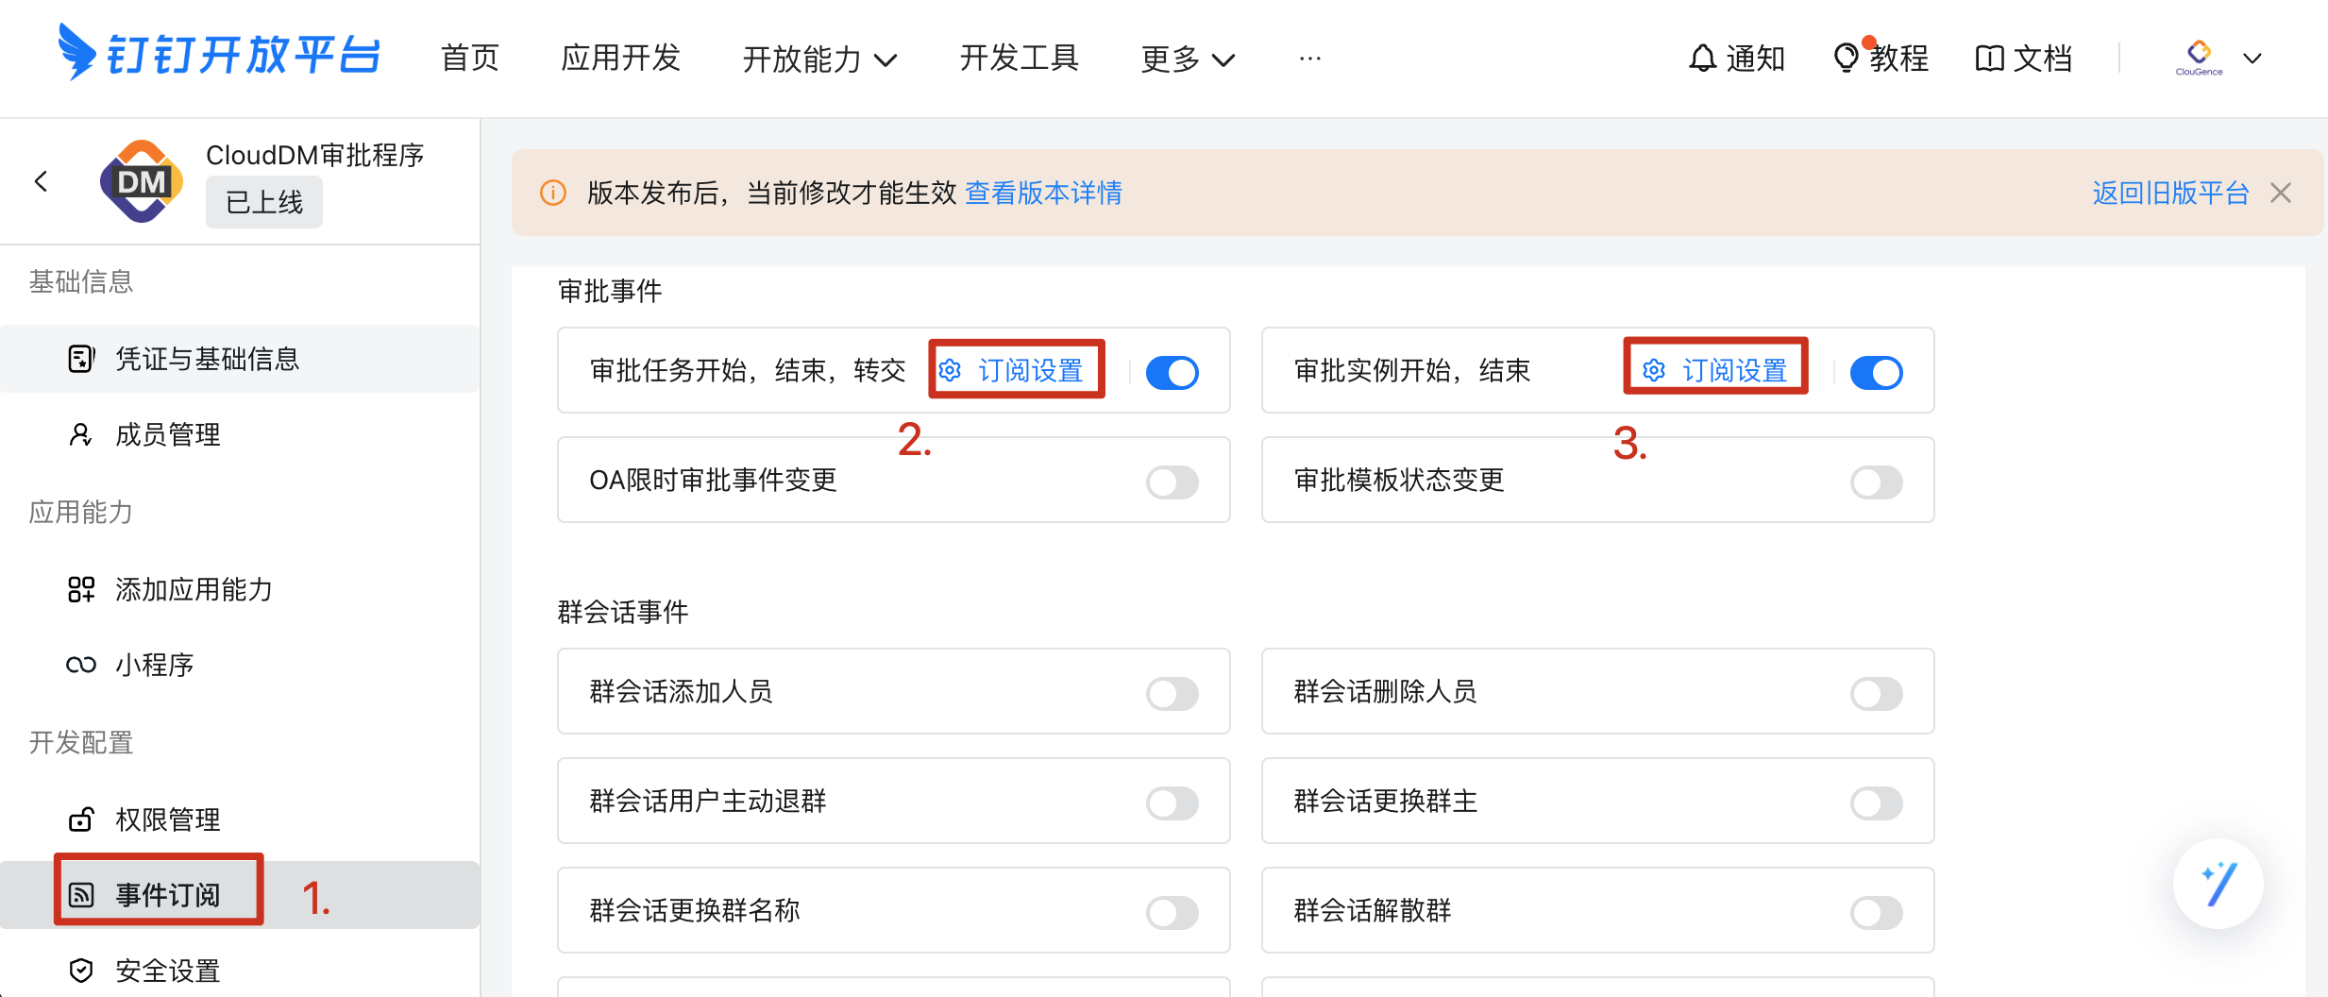Image resolution: width=2328 pixels, height=997 pixels.
Task: Open 订阅设置 for 审批实例开始，结束
Action: 1718,370
